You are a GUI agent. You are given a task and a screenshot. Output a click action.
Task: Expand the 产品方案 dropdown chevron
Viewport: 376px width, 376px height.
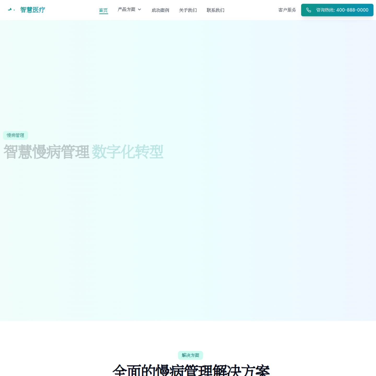(139, 9)
